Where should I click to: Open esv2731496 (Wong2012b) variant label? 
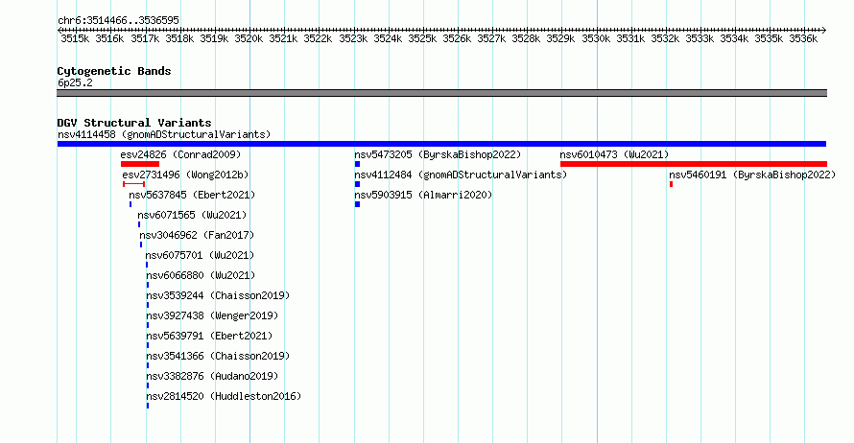[185, 175]
